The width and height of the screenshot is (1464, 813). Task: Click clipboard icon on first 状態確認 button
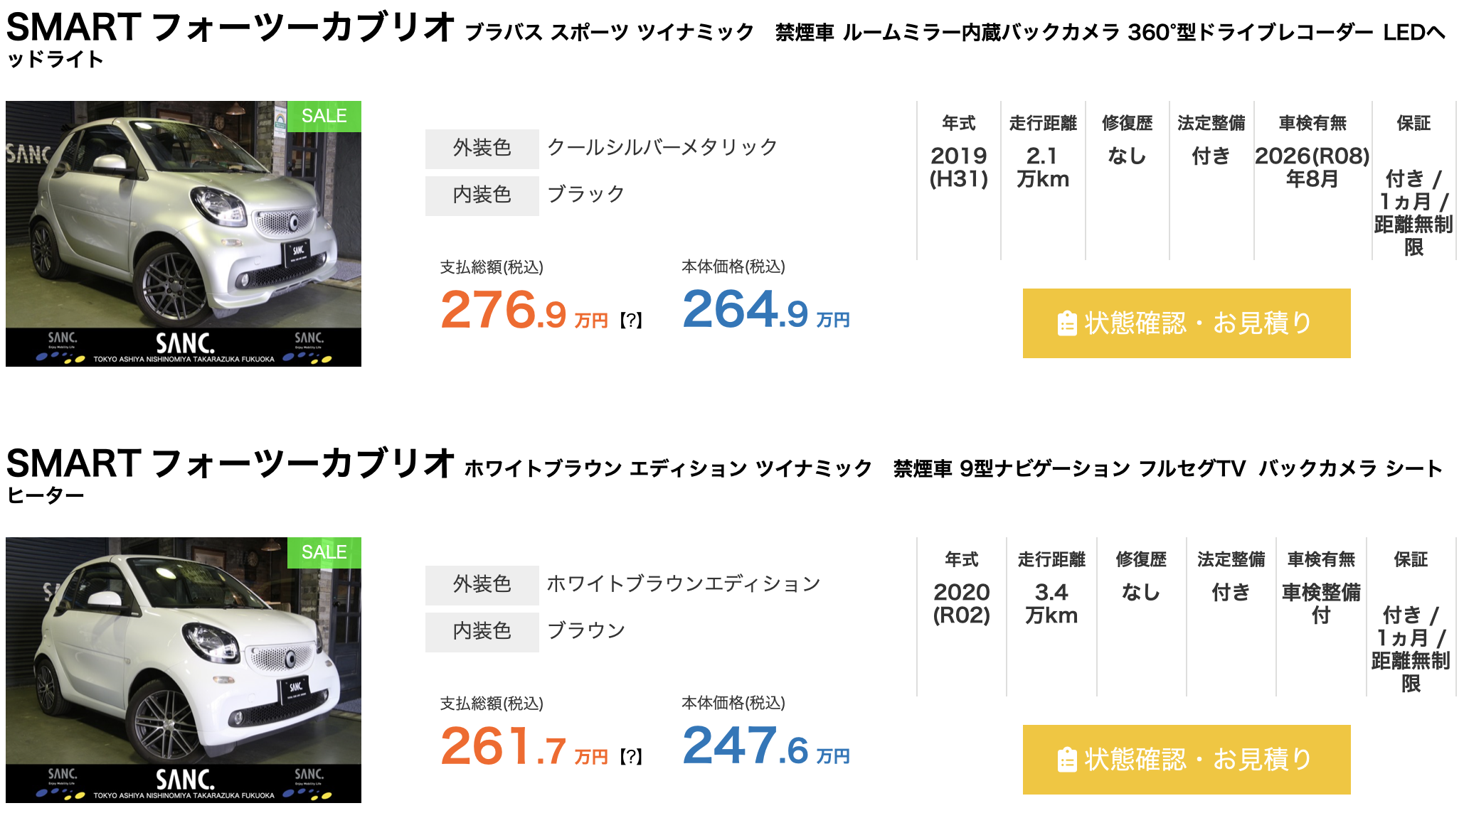pyautogui.click(x=1066, y=323)
